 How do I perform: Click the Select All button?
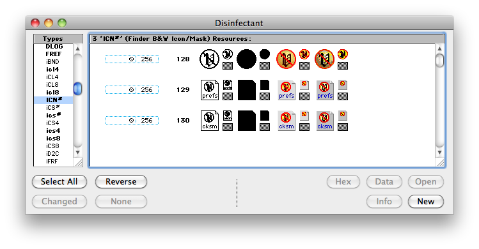tap(59, 181)
